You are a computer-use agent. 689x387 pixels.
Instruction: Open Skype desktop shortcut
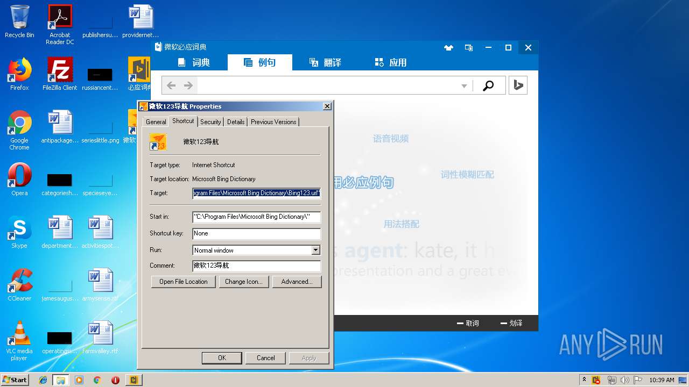click(x=19, y=232)
